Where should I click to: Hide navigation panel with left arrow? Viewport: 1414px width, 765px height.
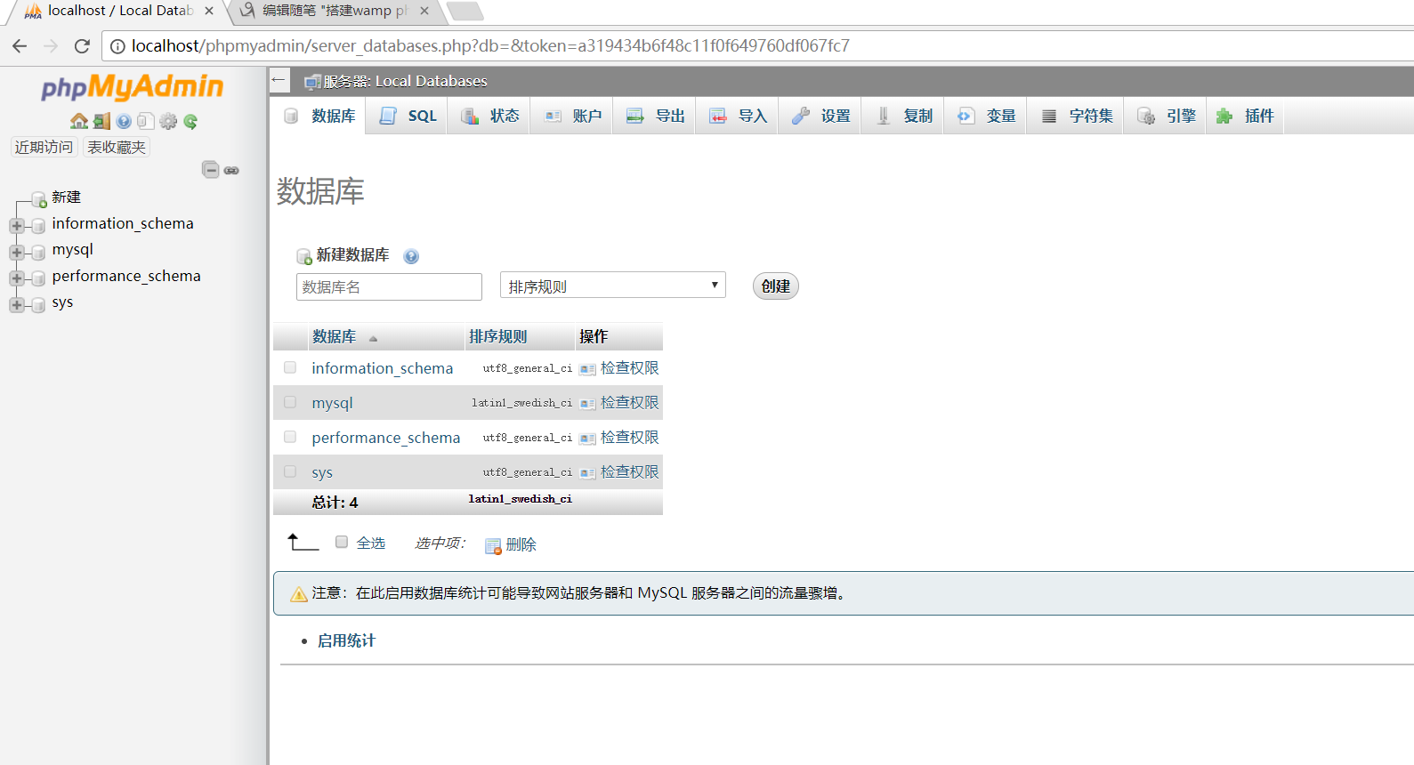tap(279, 80)
